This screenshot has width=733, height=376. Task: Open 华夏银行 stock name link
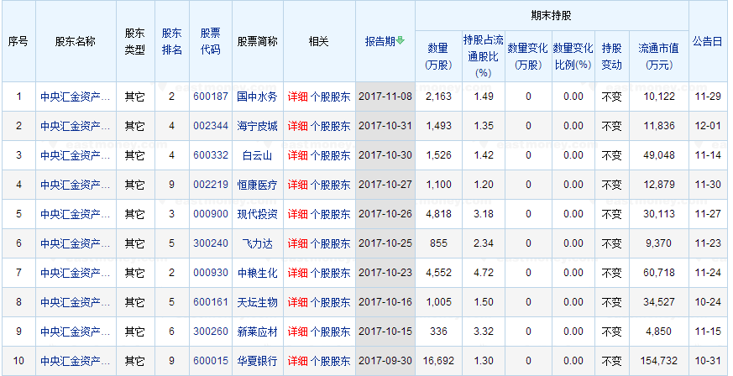pos(256,361)
